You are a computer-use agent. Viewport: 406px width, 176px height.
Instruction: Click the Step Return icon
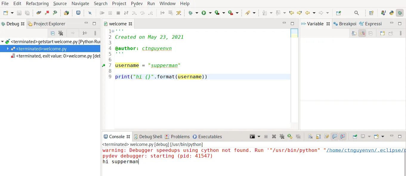tap(150, 13)
